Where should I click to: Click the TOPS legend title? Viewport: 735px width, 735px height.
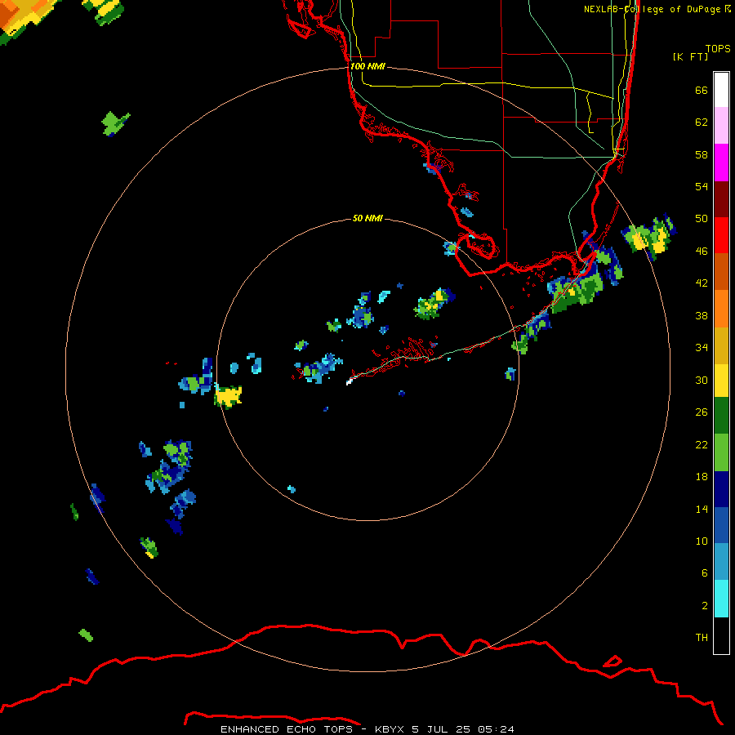718,48
